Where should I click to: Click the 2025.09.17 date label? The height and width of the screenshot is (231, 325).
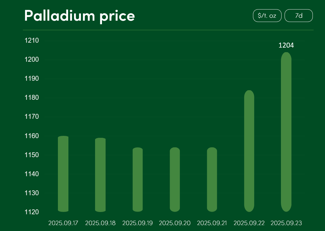point(63,223)
